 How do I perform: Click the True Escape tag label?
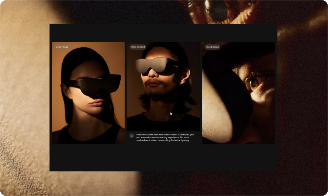(x=212, y=47)
